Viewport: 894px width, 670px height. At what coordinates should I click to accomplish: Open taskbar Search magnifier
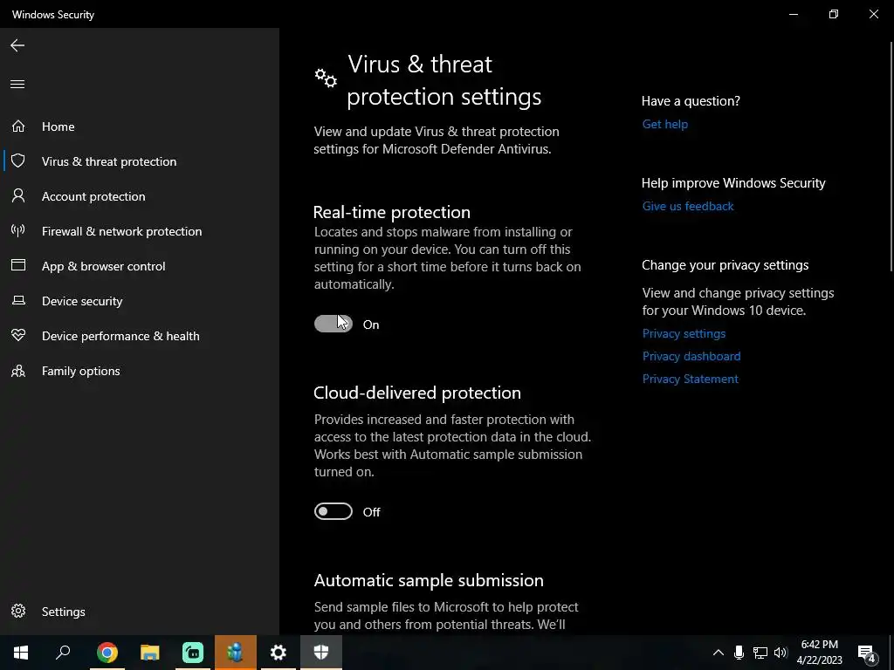[63, 653]
